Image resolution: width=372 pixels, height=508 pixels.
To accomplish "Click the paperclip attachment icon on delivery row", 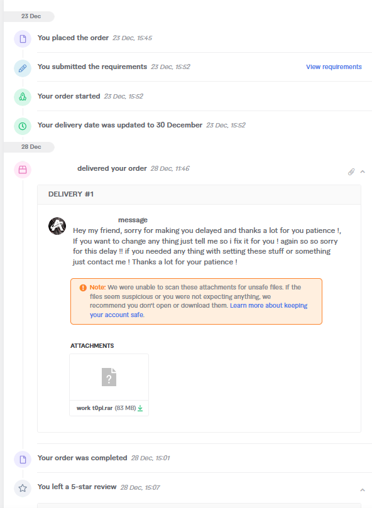I will pyautogui.click(x=351, y=171).
